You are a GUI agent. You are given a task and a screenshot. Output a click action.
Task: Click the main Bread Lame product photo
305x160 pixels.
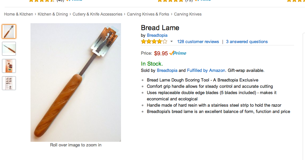(76, 82)
